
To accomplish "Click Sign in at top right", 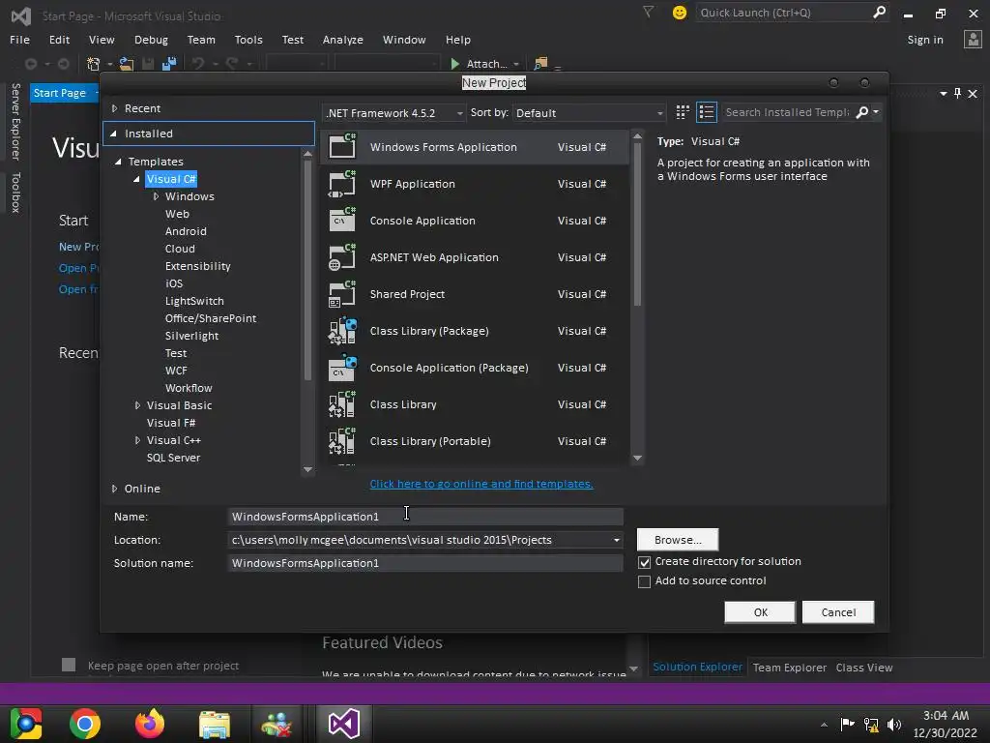I will [925, 40].
